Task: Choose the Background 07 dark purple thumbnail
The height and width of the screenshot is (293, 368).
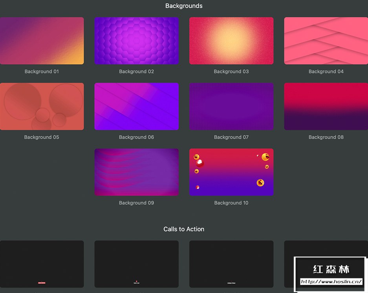Action: tap(231, 107)
